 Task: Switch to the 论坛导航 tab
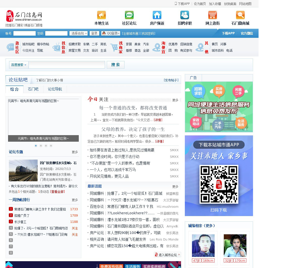55,89
